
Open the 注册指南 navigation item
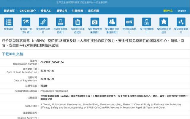pos(78,11)
